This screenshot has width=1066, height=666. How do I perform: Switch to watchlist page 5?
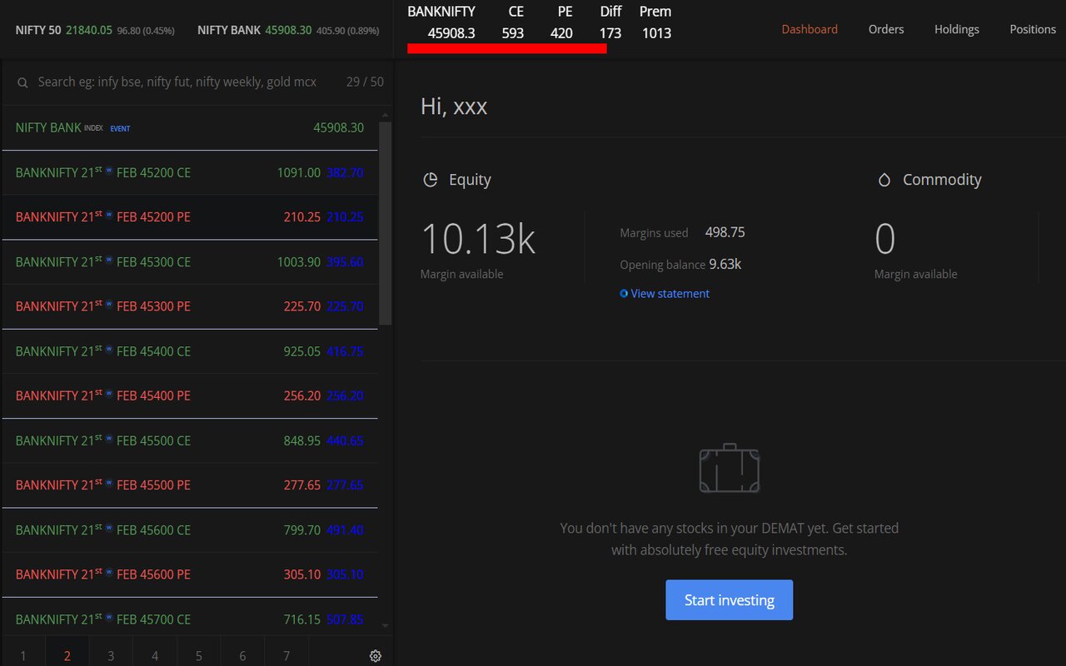(x=198, y=655)
